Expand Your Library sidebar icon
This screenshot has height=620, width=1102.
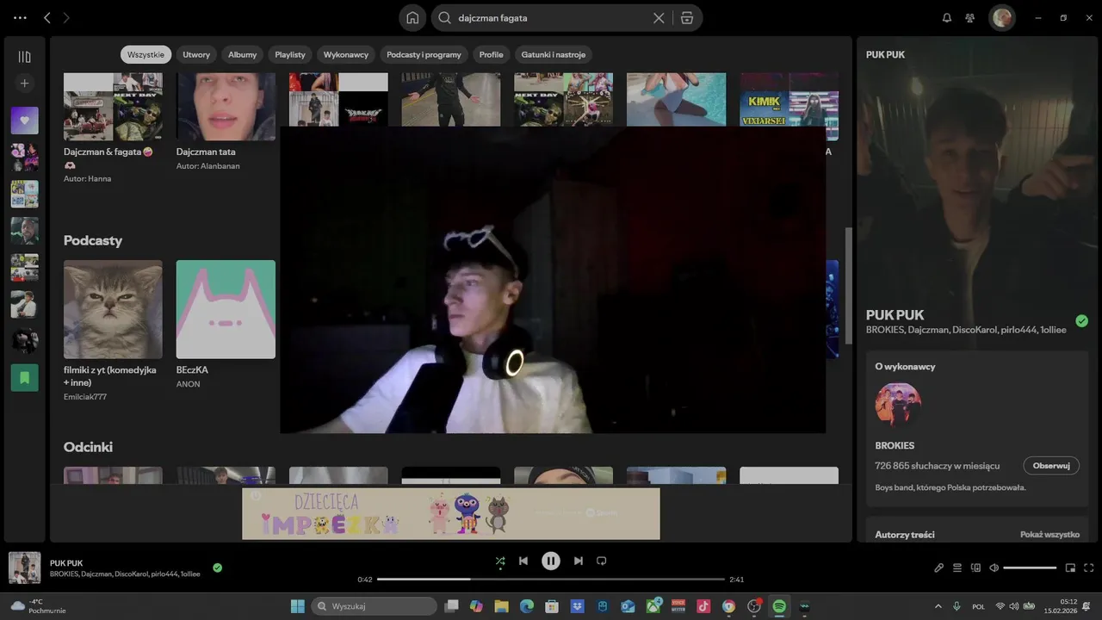coord(24,57)
